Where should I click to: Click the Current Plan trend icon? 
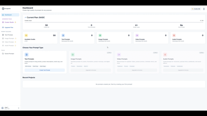(25, 17)
